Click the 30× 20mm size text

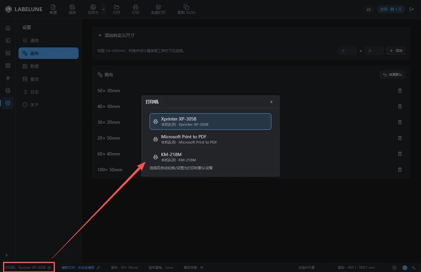[x=109, y=122]
